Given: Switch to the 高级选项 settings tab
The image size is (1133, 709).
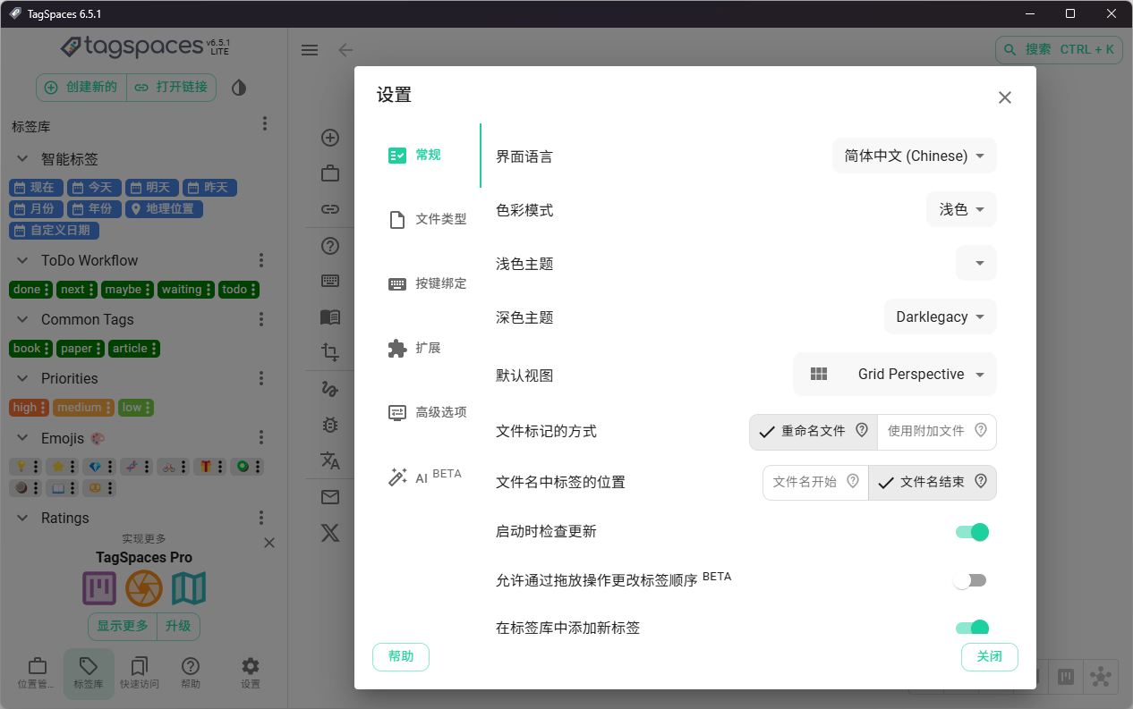Looking at the screenshot, I should [x=397, y=412].
